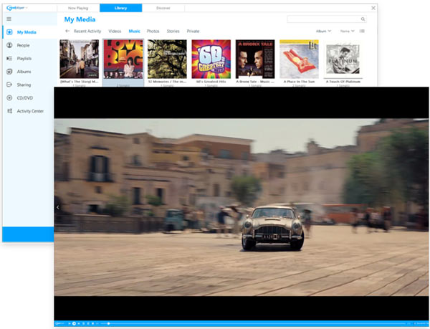
Task: Open the (What's The Story) Morning Glory album
Action: 80,59
